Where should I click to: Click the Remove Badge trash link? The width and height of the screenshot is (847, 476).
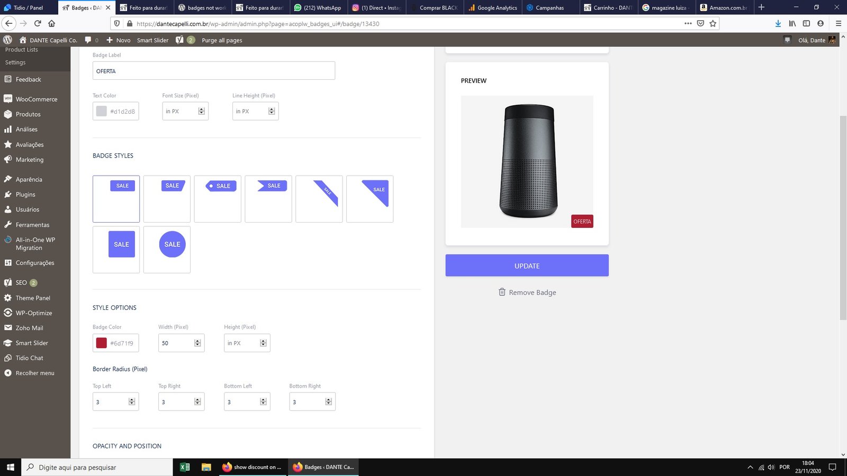click(x=527, y=292)
